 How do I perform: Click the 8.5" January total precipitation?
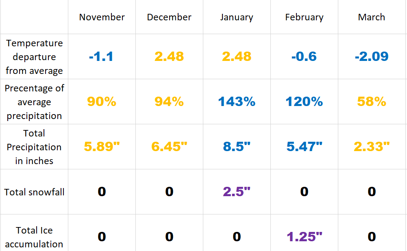[237, 147]
